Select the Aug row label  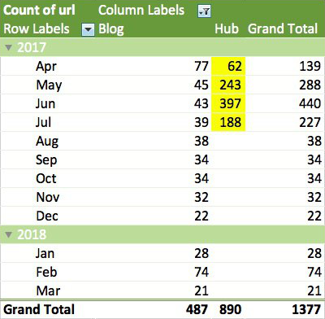[47, 142]
